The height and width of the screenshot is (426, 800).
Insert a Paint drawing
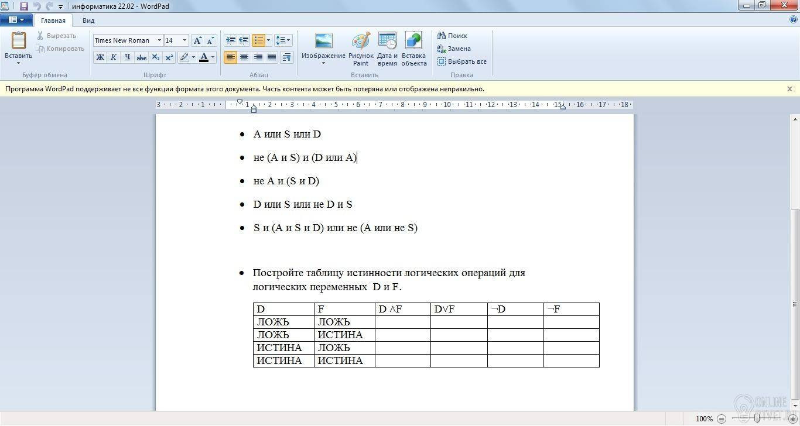tap(361, 50)
